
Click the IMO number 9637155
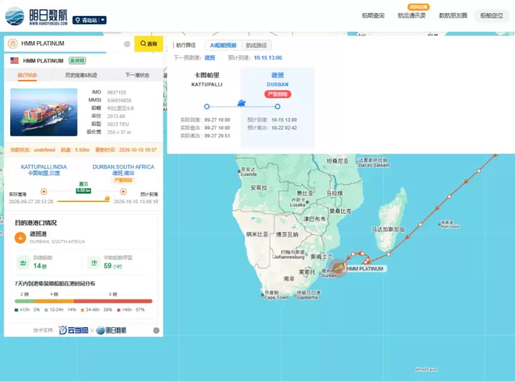(x=117, y=92)
